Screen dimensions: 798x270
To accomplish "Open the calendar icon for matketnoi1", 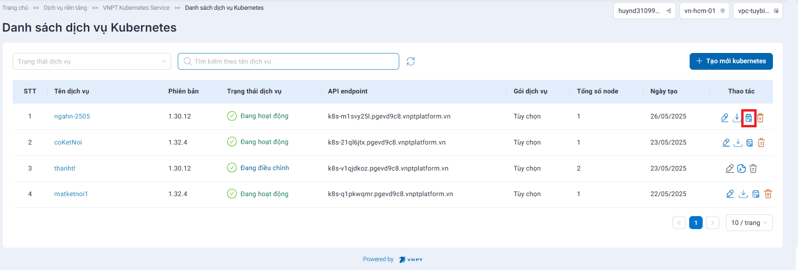I will pos(756,194).
